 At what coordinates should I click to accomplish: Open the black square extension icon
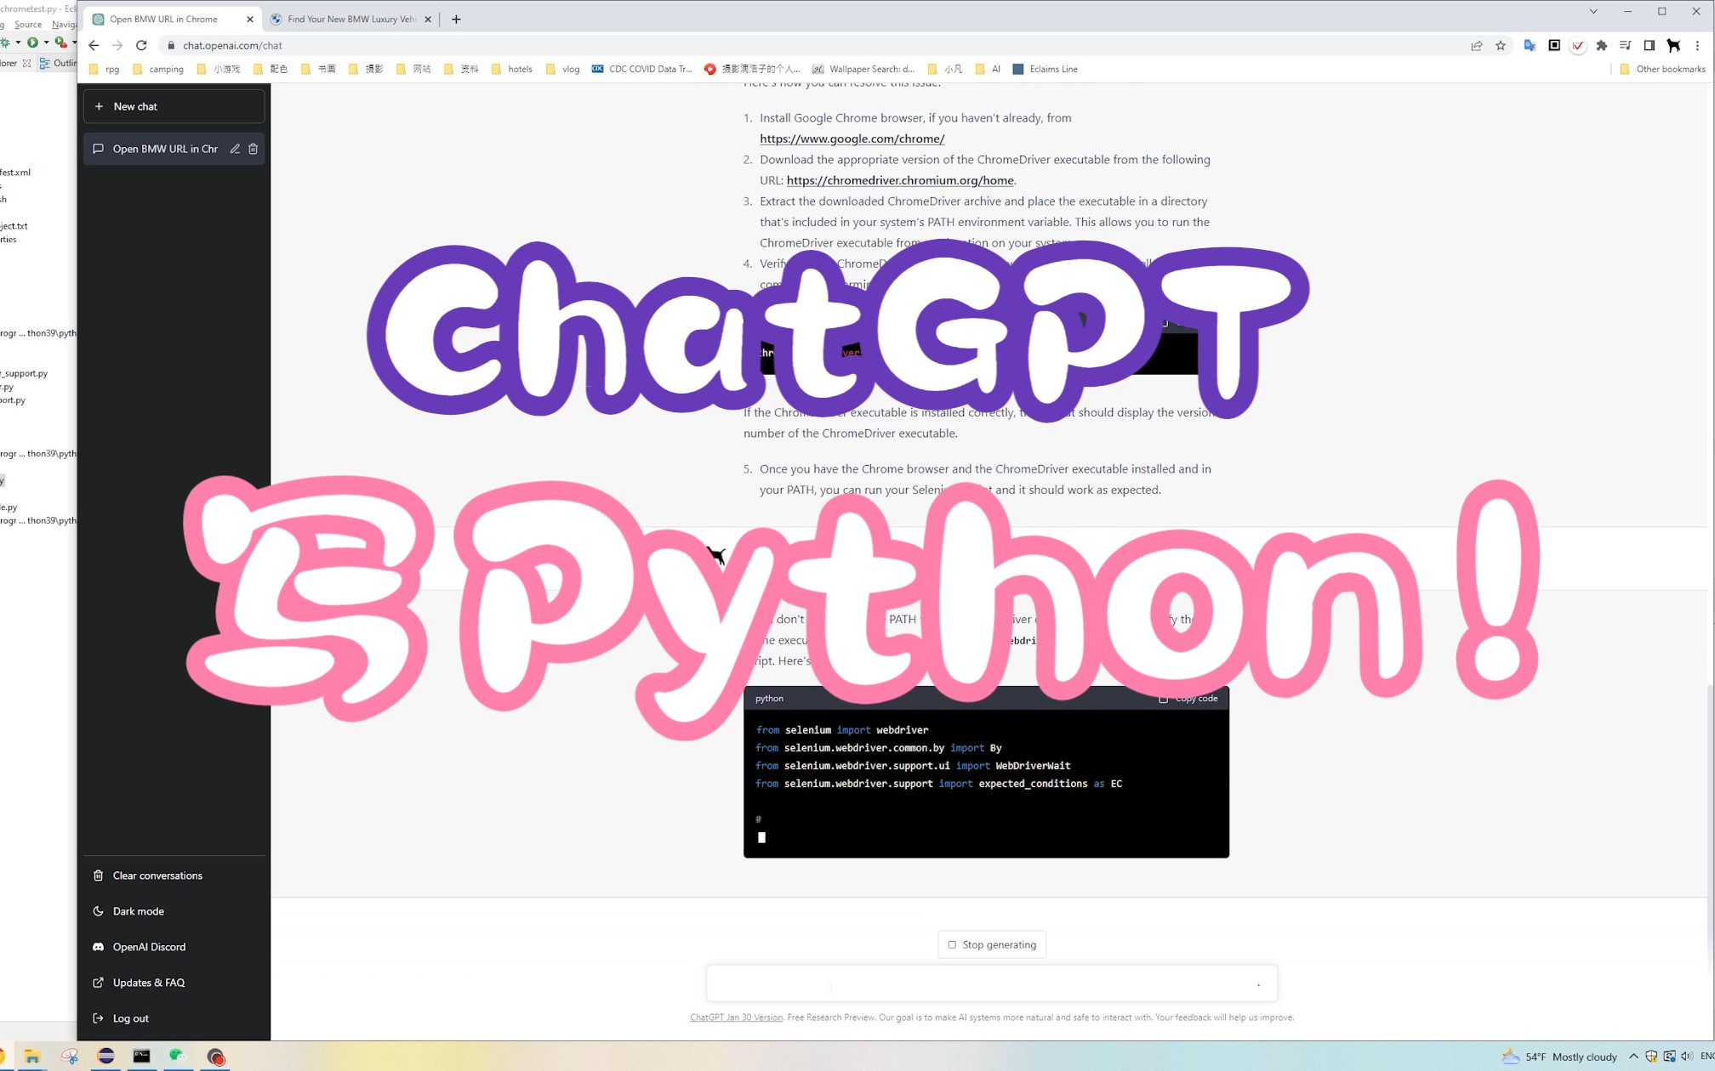(x=1554, y=45)
